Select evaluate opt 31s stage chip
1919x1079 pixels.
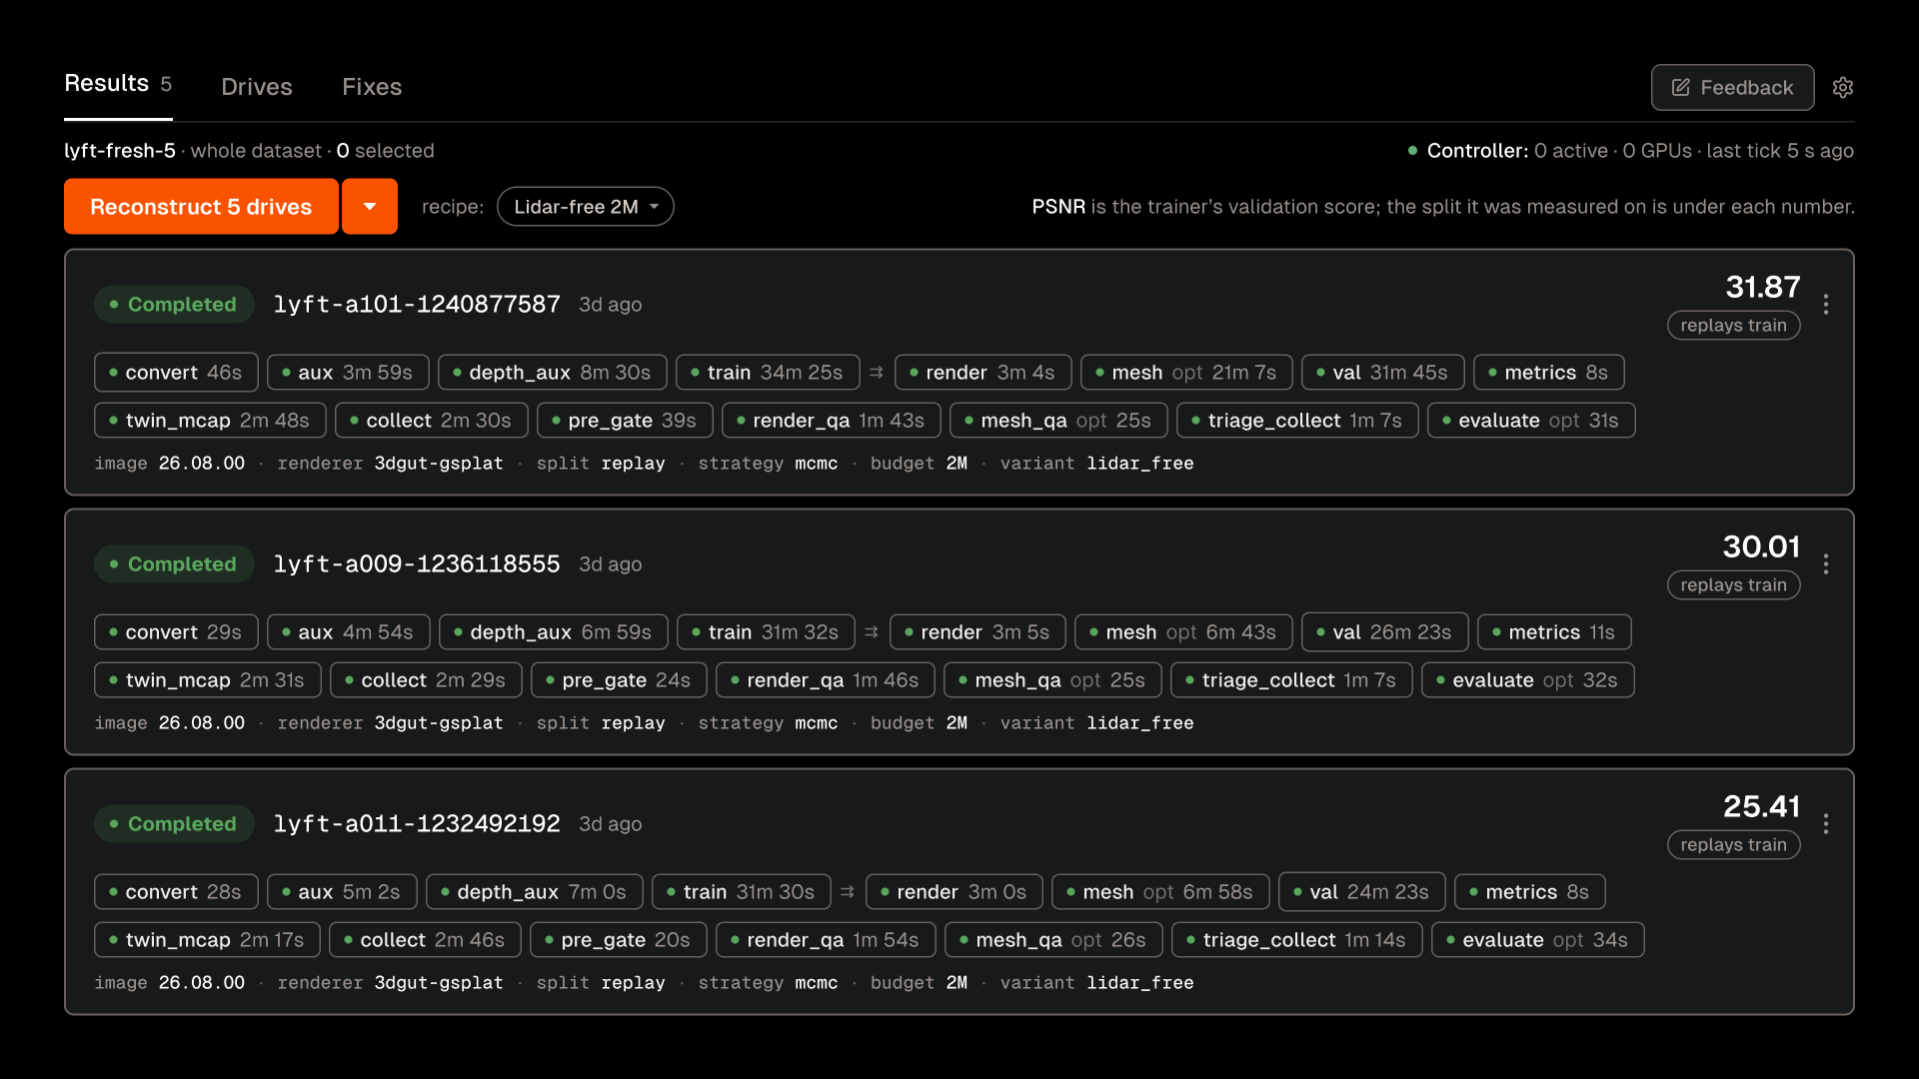1531,421
